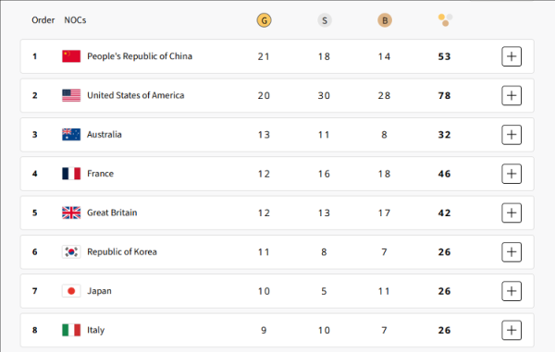Click the NOCs column header

pos(75,20)
